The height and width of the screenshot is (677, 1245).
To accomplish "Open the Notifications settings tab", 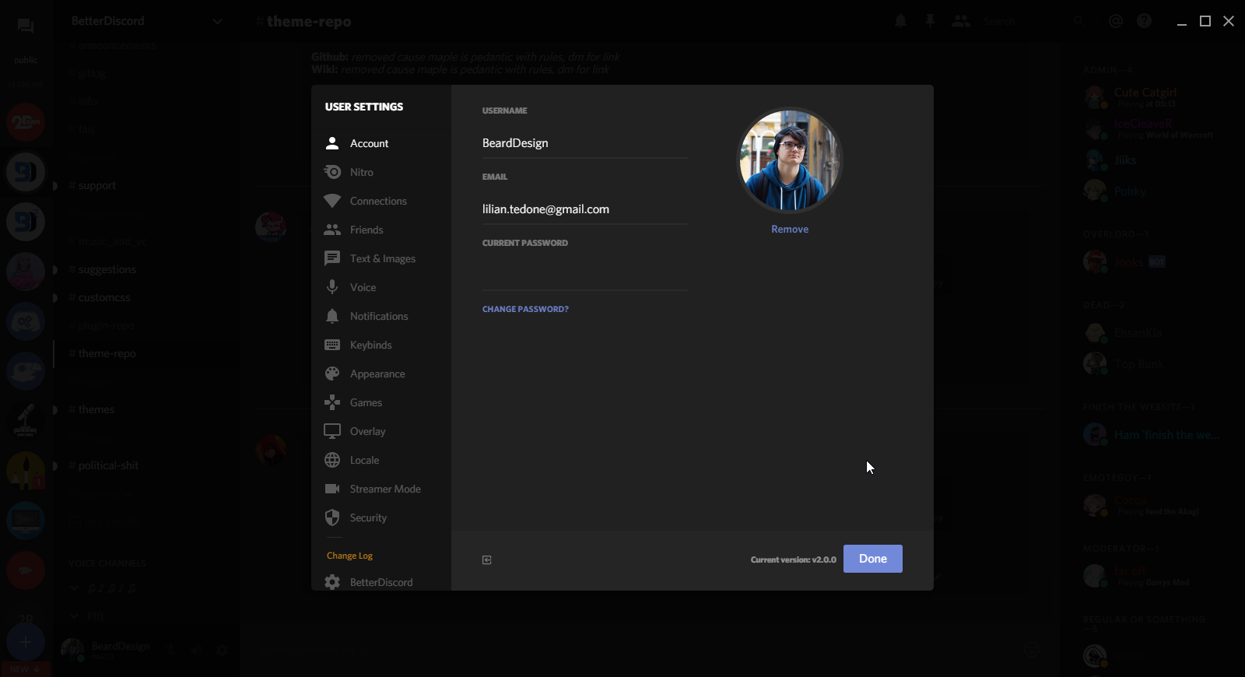I will (x=381, y=316).
